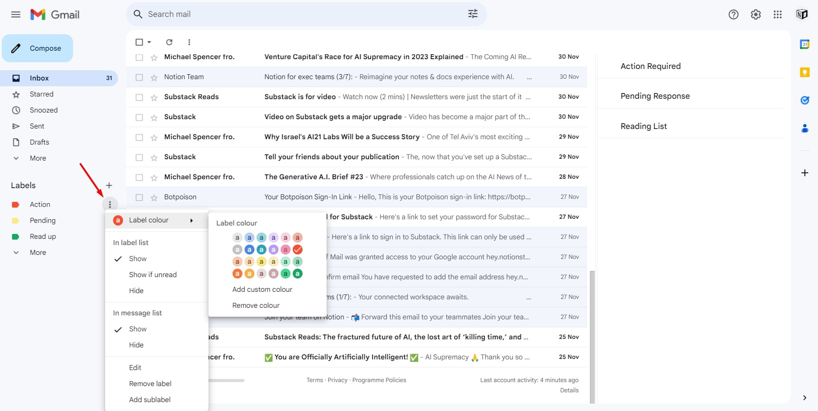Toggle the select-all checkbox

139,42
